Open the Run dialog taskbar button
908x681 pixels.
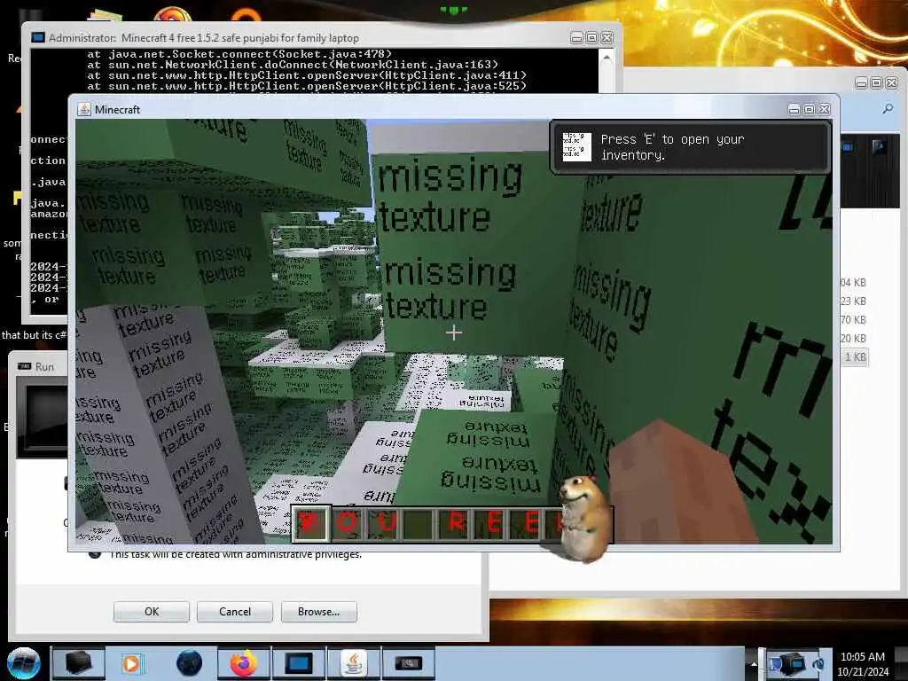pyautogui.click(x=408, y=663)
